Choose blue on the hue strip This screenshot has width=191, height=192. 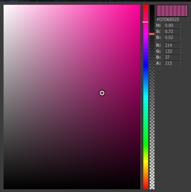point(146,66)
